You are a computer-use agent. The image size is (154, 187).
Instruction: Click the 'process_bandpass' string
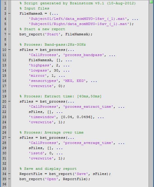click(84, 55)
